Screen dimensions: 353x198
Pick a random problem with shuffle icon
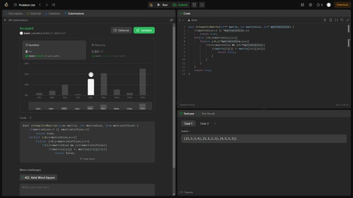pyautogui.click(x=53, y=5)
